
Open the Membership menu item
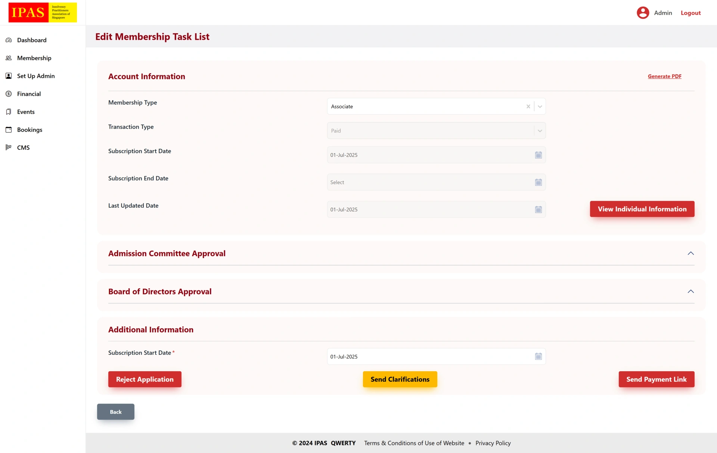point(34,58)
